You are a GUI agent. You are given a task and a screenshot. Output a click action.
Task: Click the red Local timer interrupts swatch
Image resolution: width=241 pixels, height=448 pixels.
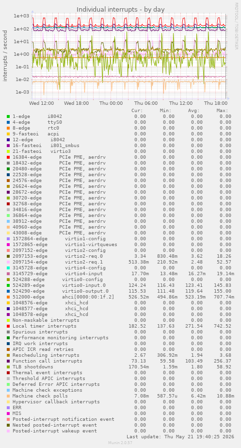(x=8, y=326)
